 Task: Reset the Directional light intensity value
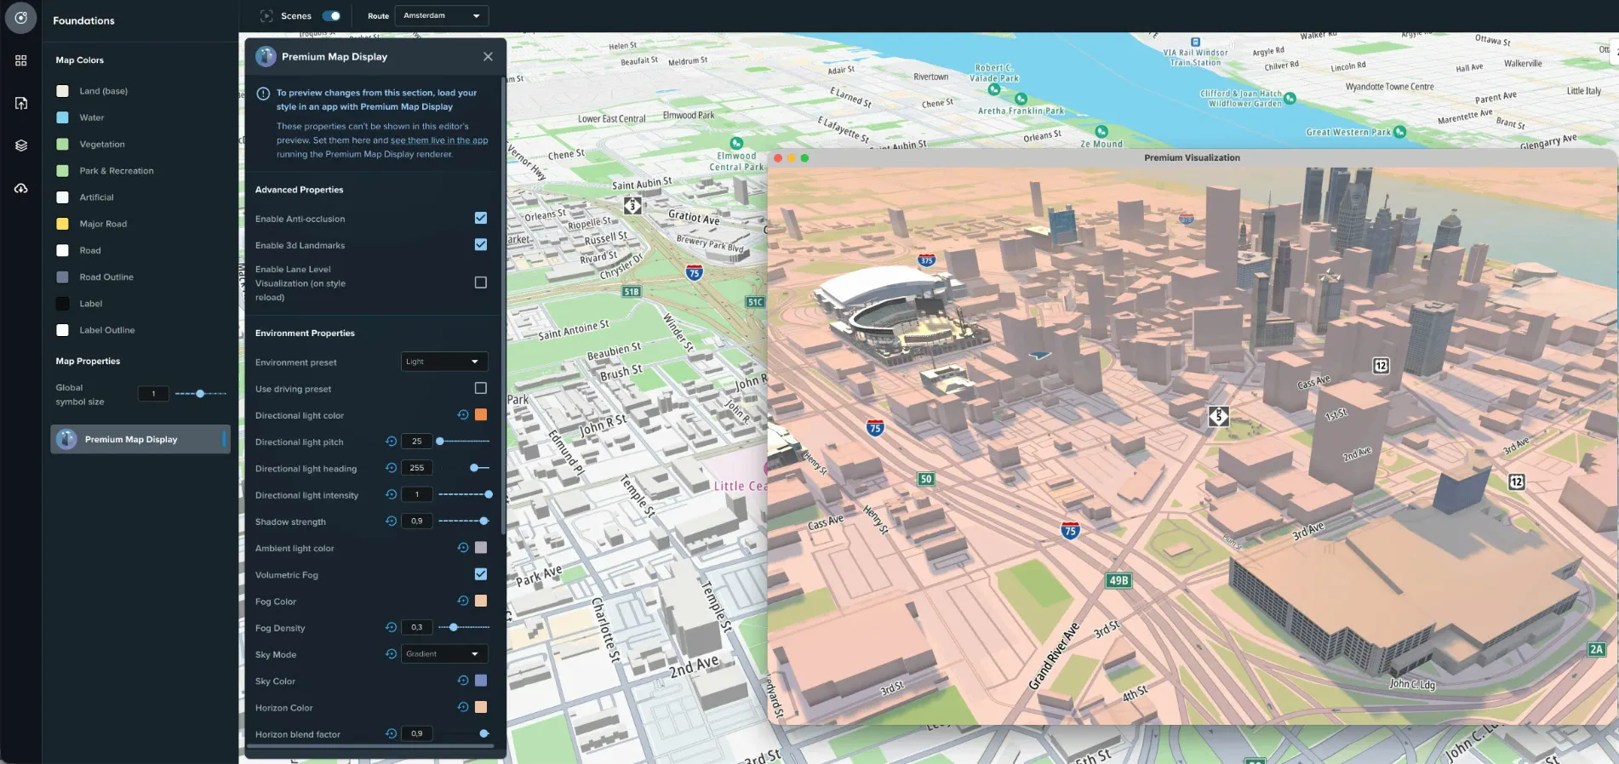point(392,494)
